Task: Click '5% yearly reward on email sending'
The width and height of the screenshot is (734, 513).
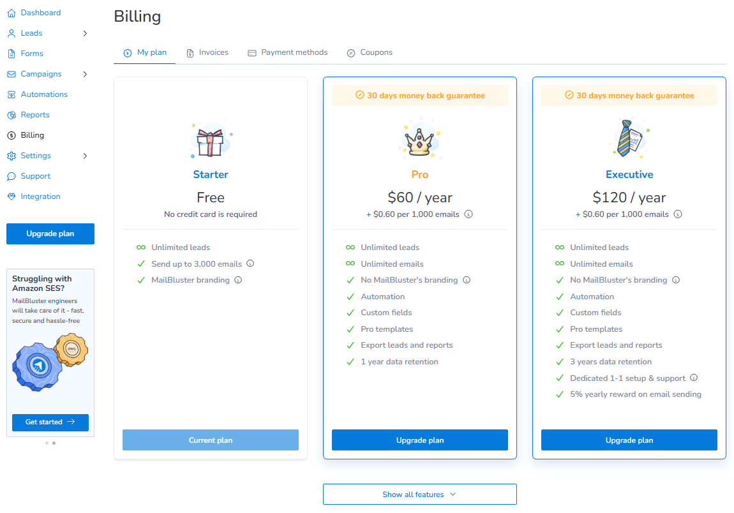Action: (x=636, y=394)
